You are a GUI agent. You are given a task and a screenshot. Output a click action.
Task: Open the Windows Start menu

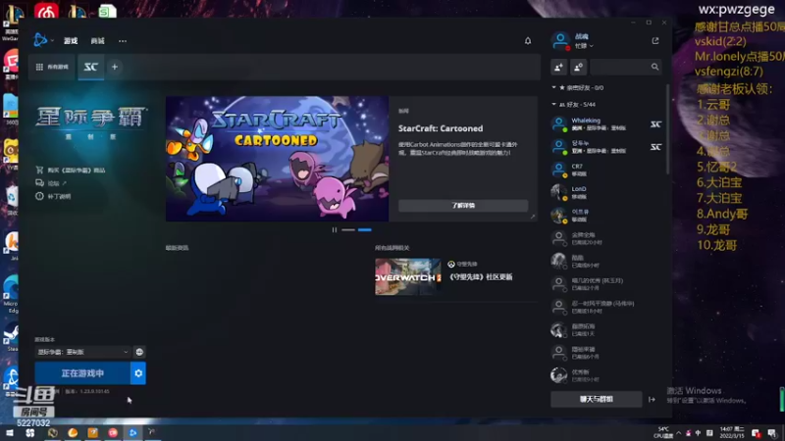pyautogui.click(x=10, y=432)
